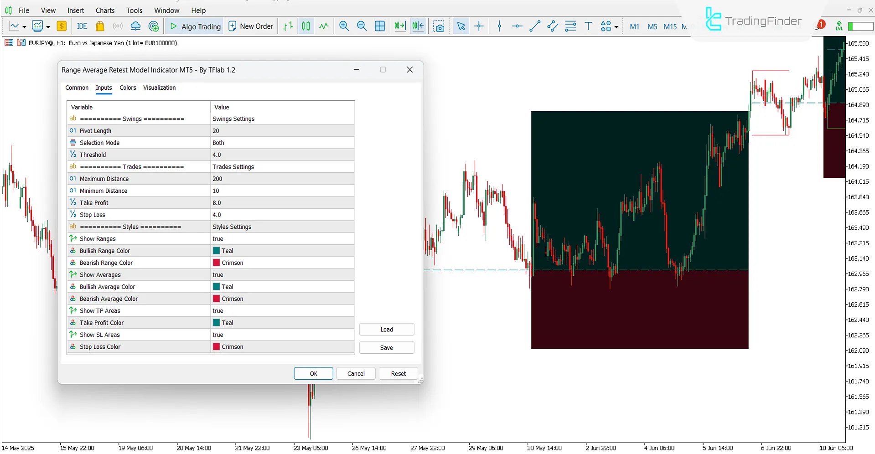
Task: Select the M15 timeframe
Action: (x=670, y=26)
